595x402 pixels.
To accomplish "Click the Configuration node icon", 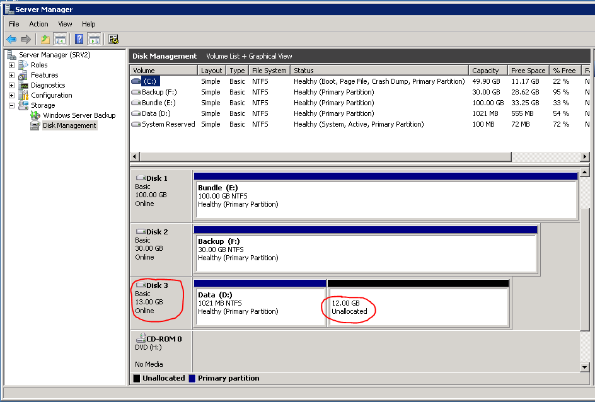I will pos(23,95).
